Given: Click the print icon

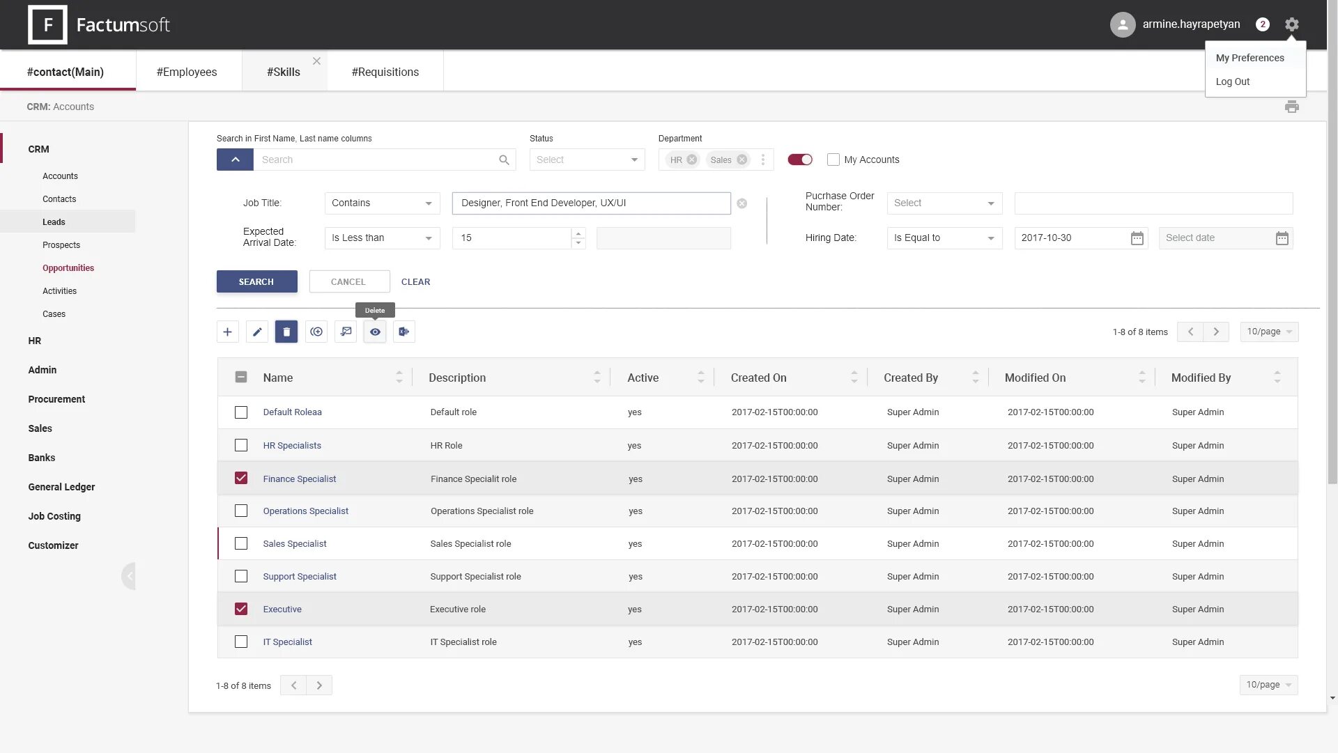Looking at the screenshot, I should (1291, 107).
